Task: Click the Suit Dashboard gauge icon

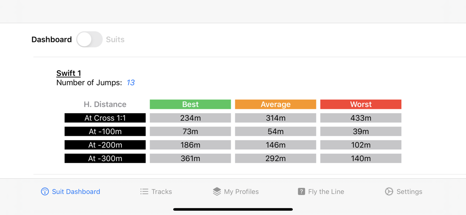Action: click(x=45, y=192)
